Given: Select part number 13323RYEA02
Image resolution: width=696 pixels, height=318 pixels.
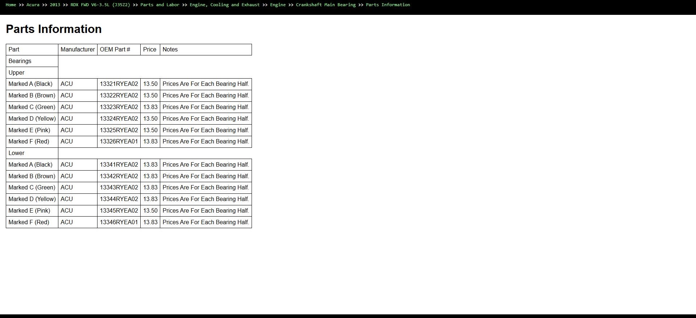Looking at the screenshot, I should click(x=119, y=107).
